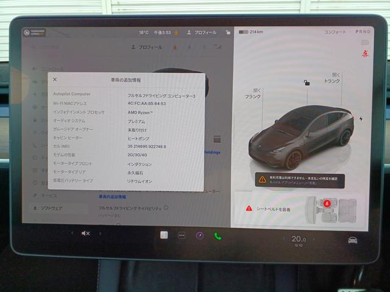390x292 pixels.
Task: Tap the paid charging unavailable warning banner
Action: (300, 181)
